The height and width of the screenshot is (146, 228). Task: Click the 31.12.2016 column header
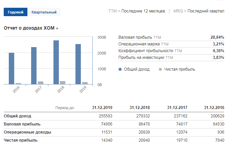coord(214,108)
